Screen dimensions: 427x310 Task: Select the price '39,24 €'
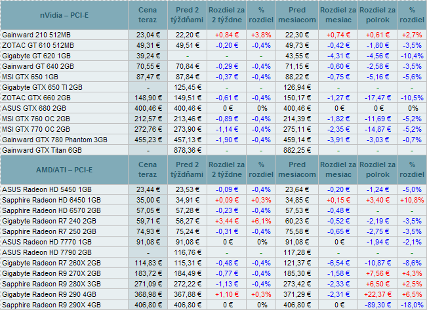(x=148, y=56)
